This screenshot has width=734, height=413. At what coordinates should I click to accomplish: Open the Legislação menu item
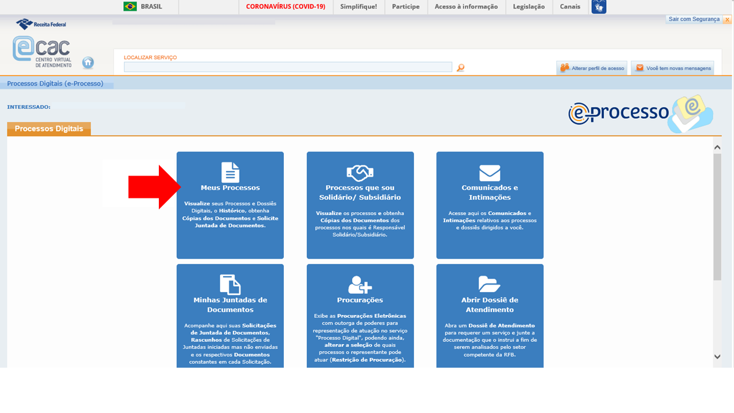529,7
